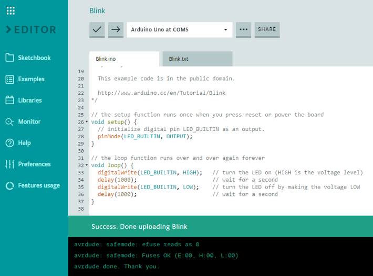Image resolution: width=373 pixels, height=276 pixels.
Task: Click the Libraries calendar icon
Action: pyautogui.click(x=9, y=100)
